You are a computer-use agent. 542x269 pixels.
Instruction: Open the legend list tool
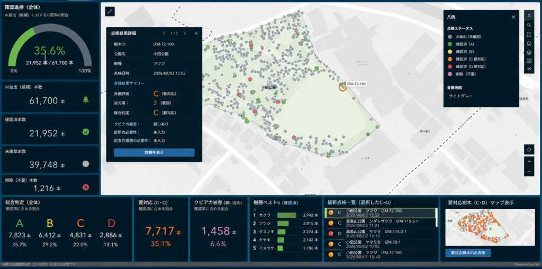point(529,34)
